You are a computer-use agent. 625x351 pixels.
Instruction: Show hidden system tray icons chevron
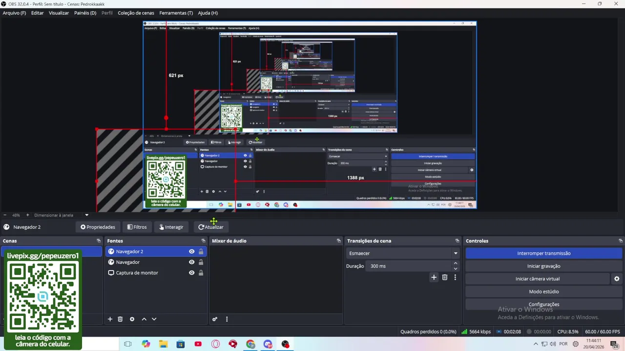(x=536, y=344)
